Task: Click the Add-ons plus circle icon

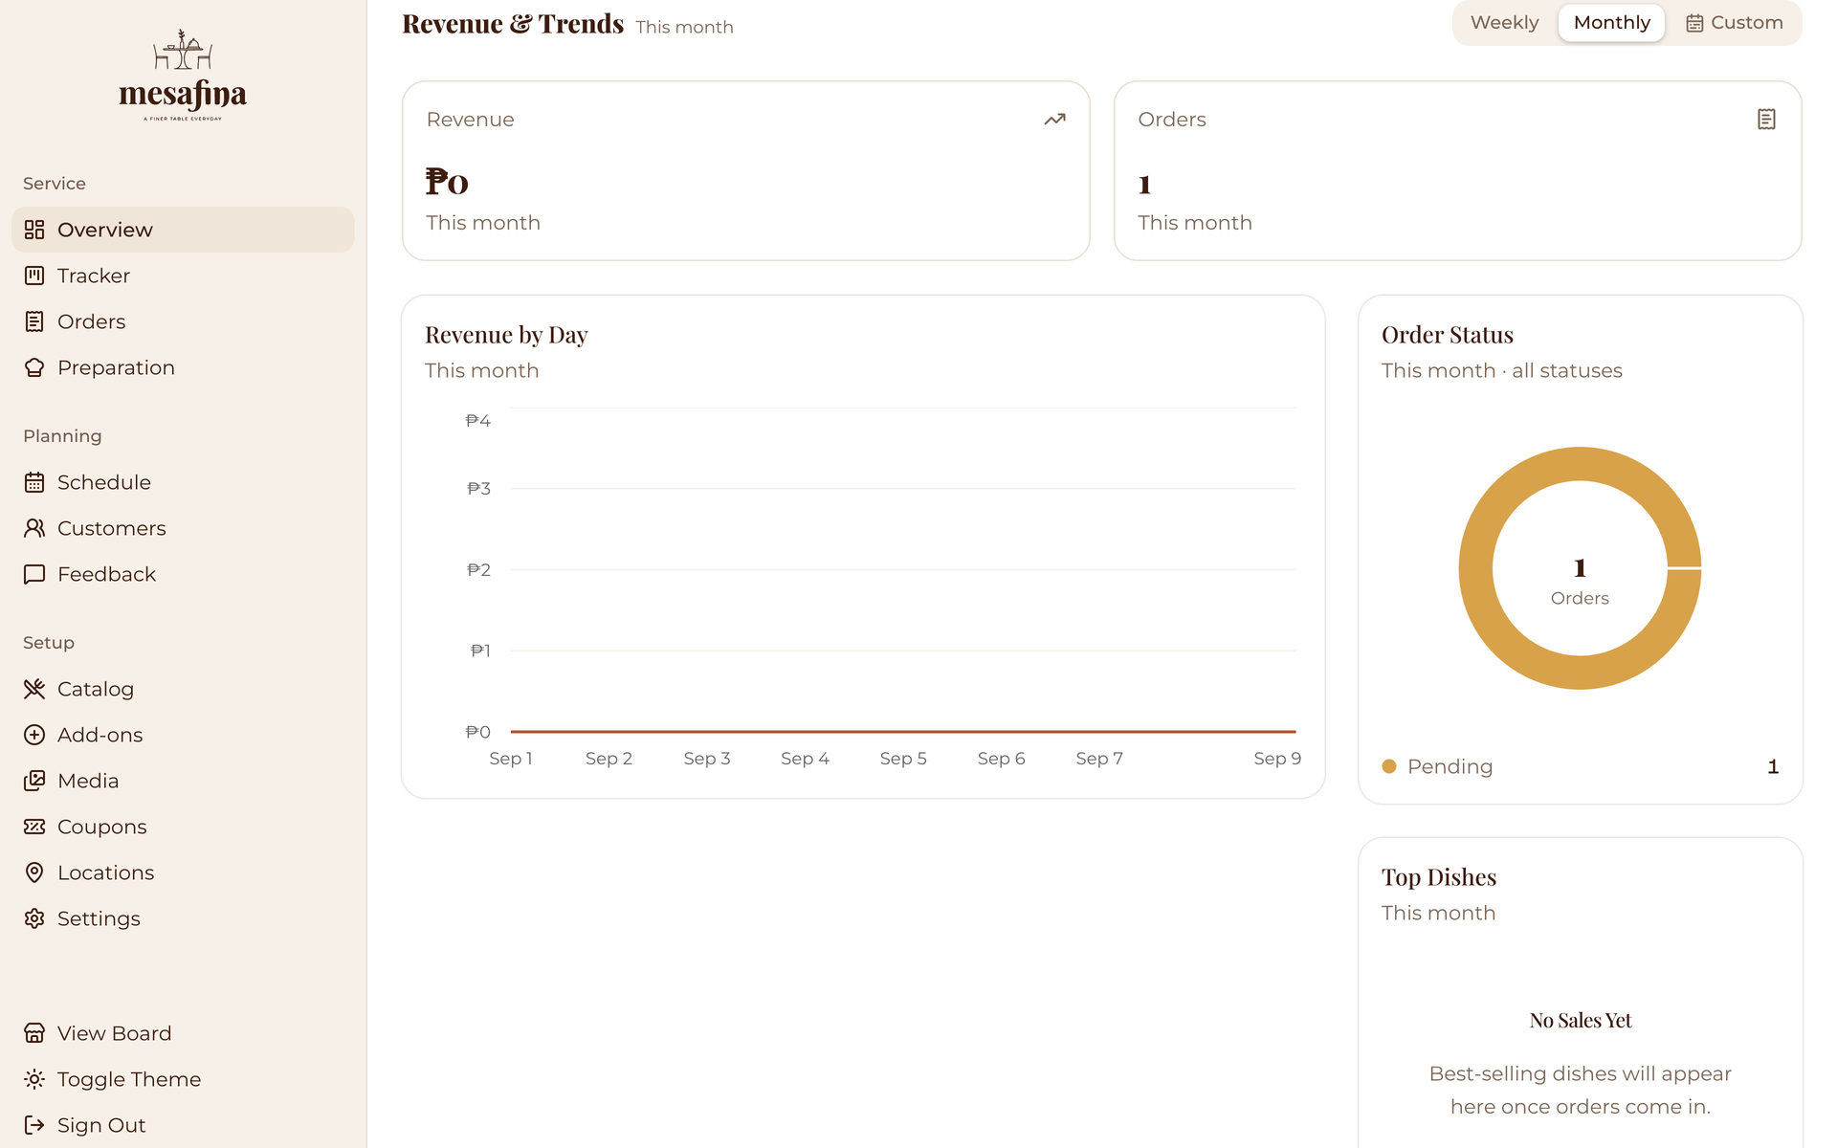Action: click(x=34, y=735)
